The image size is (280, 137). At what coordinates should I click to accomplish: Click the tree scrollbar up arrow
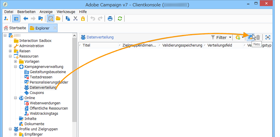75,36
